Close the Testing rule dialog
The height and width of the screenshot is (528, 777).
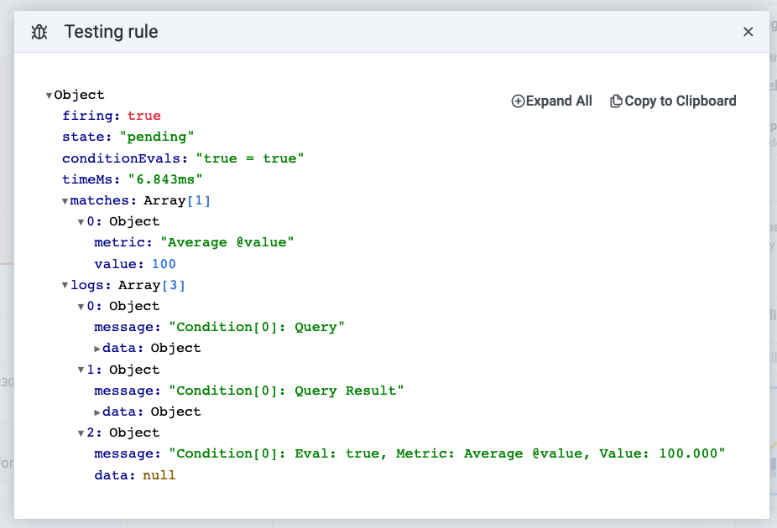click(748, 31)
